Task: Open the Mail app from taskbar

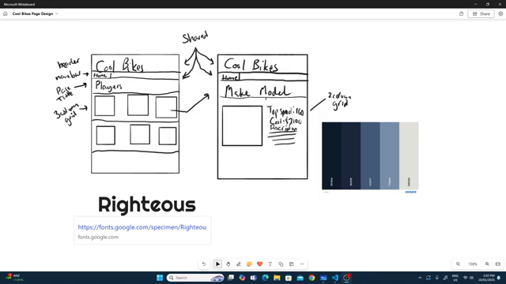Action: pos(300,278)
